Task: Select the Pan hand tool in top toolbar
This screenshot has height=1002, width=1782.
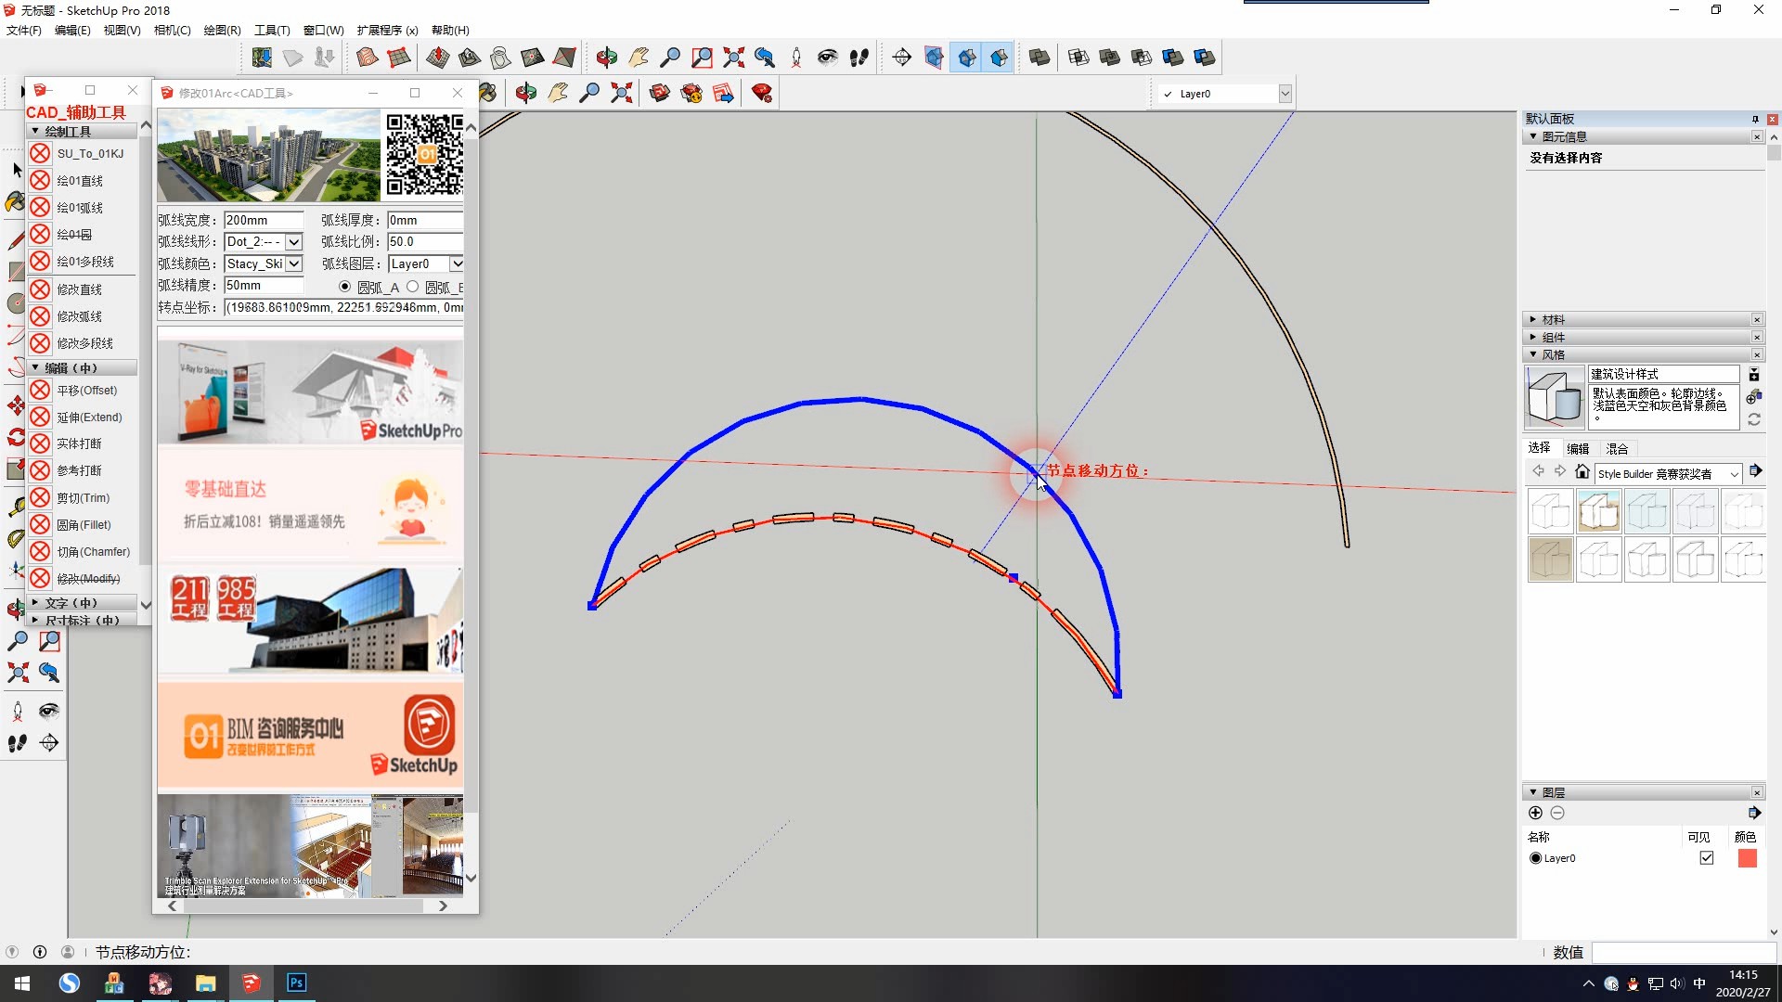Action: point(639,58)
